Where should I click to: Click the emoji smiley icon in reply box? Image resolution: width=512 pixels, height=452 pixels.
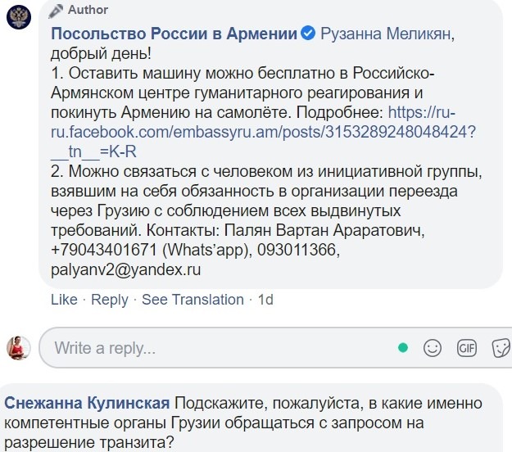[x=433, y=348]
